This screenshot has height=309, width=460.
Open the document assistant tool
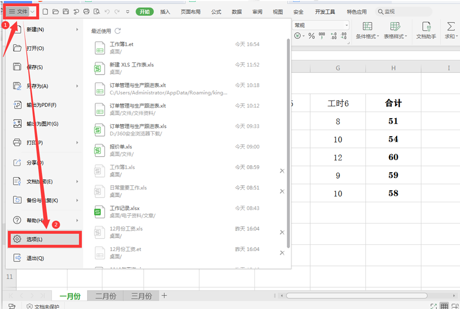tap(426, 30)
